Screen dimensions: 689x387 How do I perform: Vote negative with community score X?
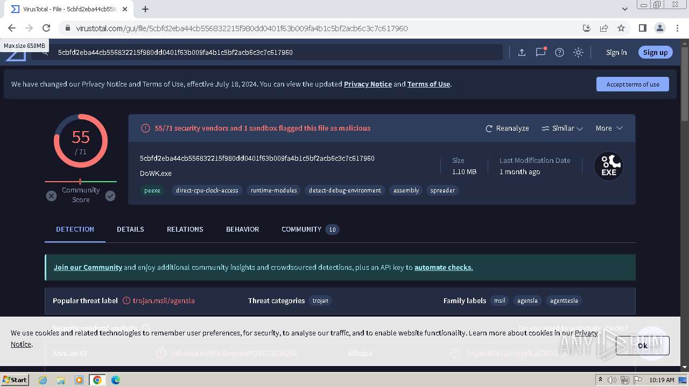[51, 196]
